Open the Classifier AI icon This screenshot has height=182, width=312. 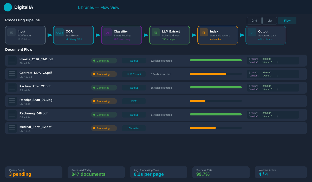coord(107,32)
